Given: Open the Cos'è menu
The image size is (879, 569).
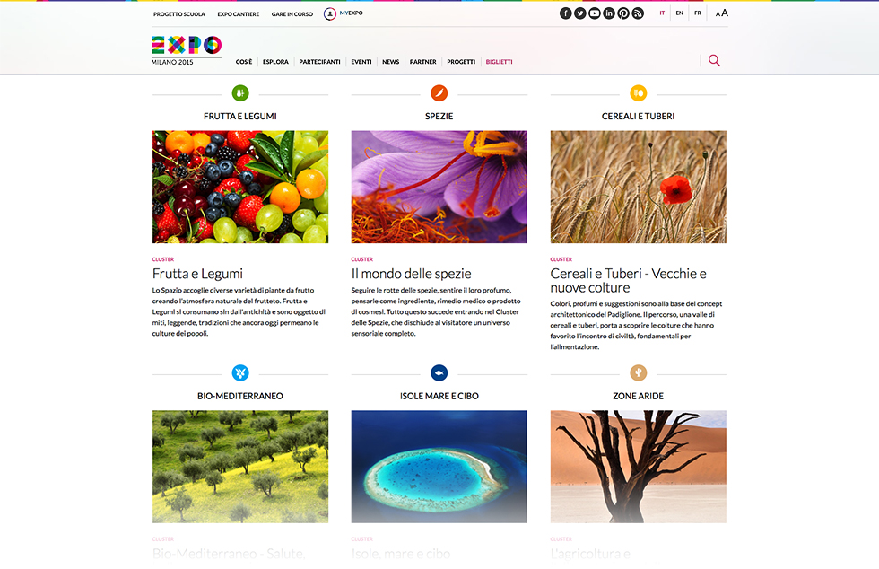Looking at the screenshot, I should (x=244, y=62).
